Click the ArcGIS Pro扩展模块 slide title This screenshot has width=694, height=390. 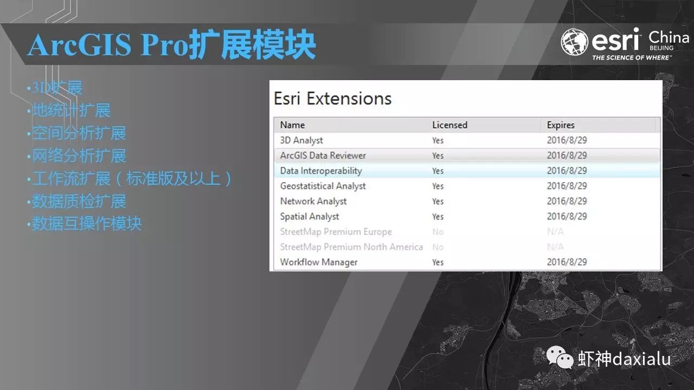tap(171, 44)
